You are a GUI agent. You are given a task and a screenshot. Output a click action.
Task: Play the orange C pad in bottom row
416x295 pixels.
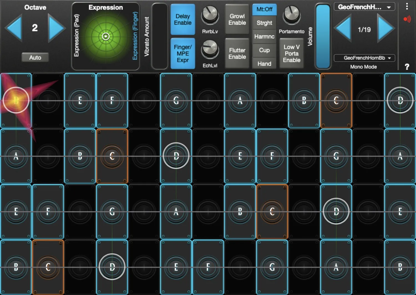click(x=48, y=267)
